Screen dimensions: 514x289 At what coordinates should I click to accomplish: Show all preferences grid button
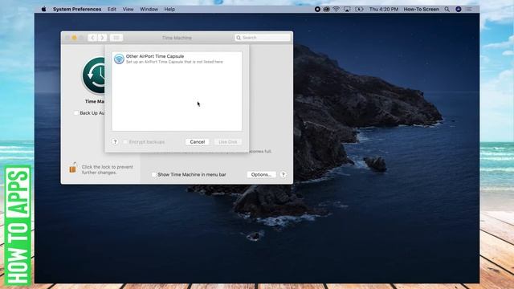pos(116,38)
